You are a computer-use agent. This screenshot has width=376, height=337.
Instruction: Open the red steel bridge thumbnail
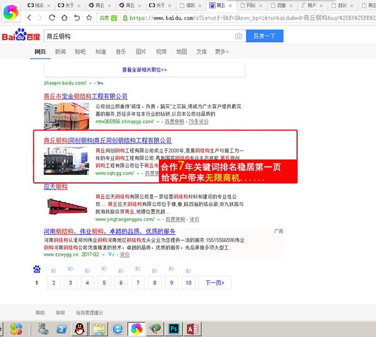point(67,206)
